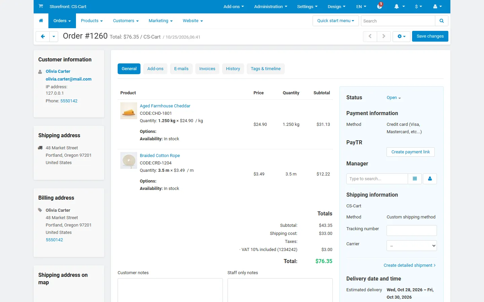The image size is (484, 302).
Task: Expand the Add-ons top menu
Action: (234, 6)
